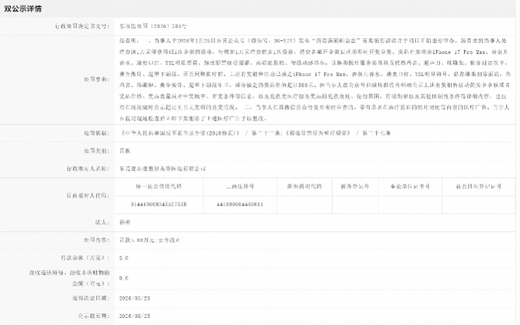Click the empty cell under 税务登记号
Image resolution: width=520 pixels, height=325 pixels.
coord(355,204)
